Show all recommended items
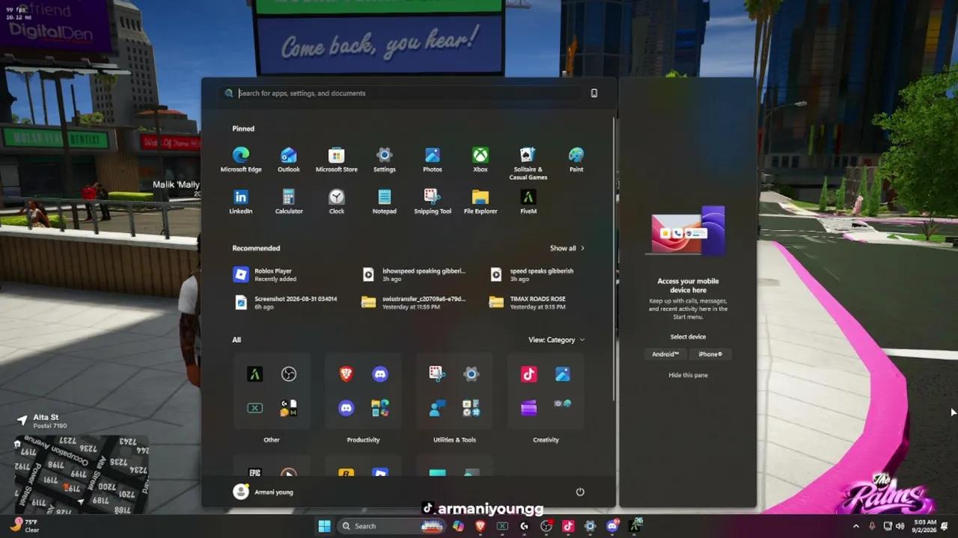The image size is (958, 538). 567,248
